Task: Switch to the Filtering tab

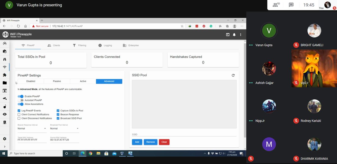Action: point(79,45)
